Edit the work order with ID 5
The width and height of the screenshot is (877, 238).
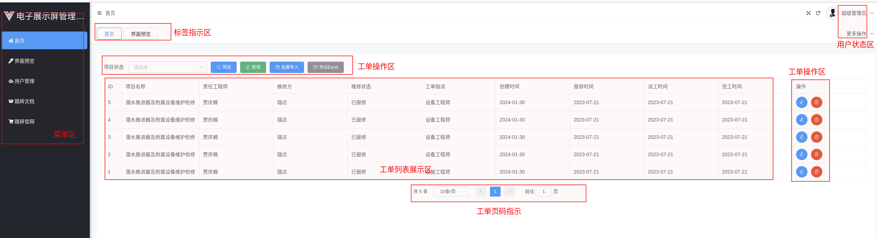(802, 102)
